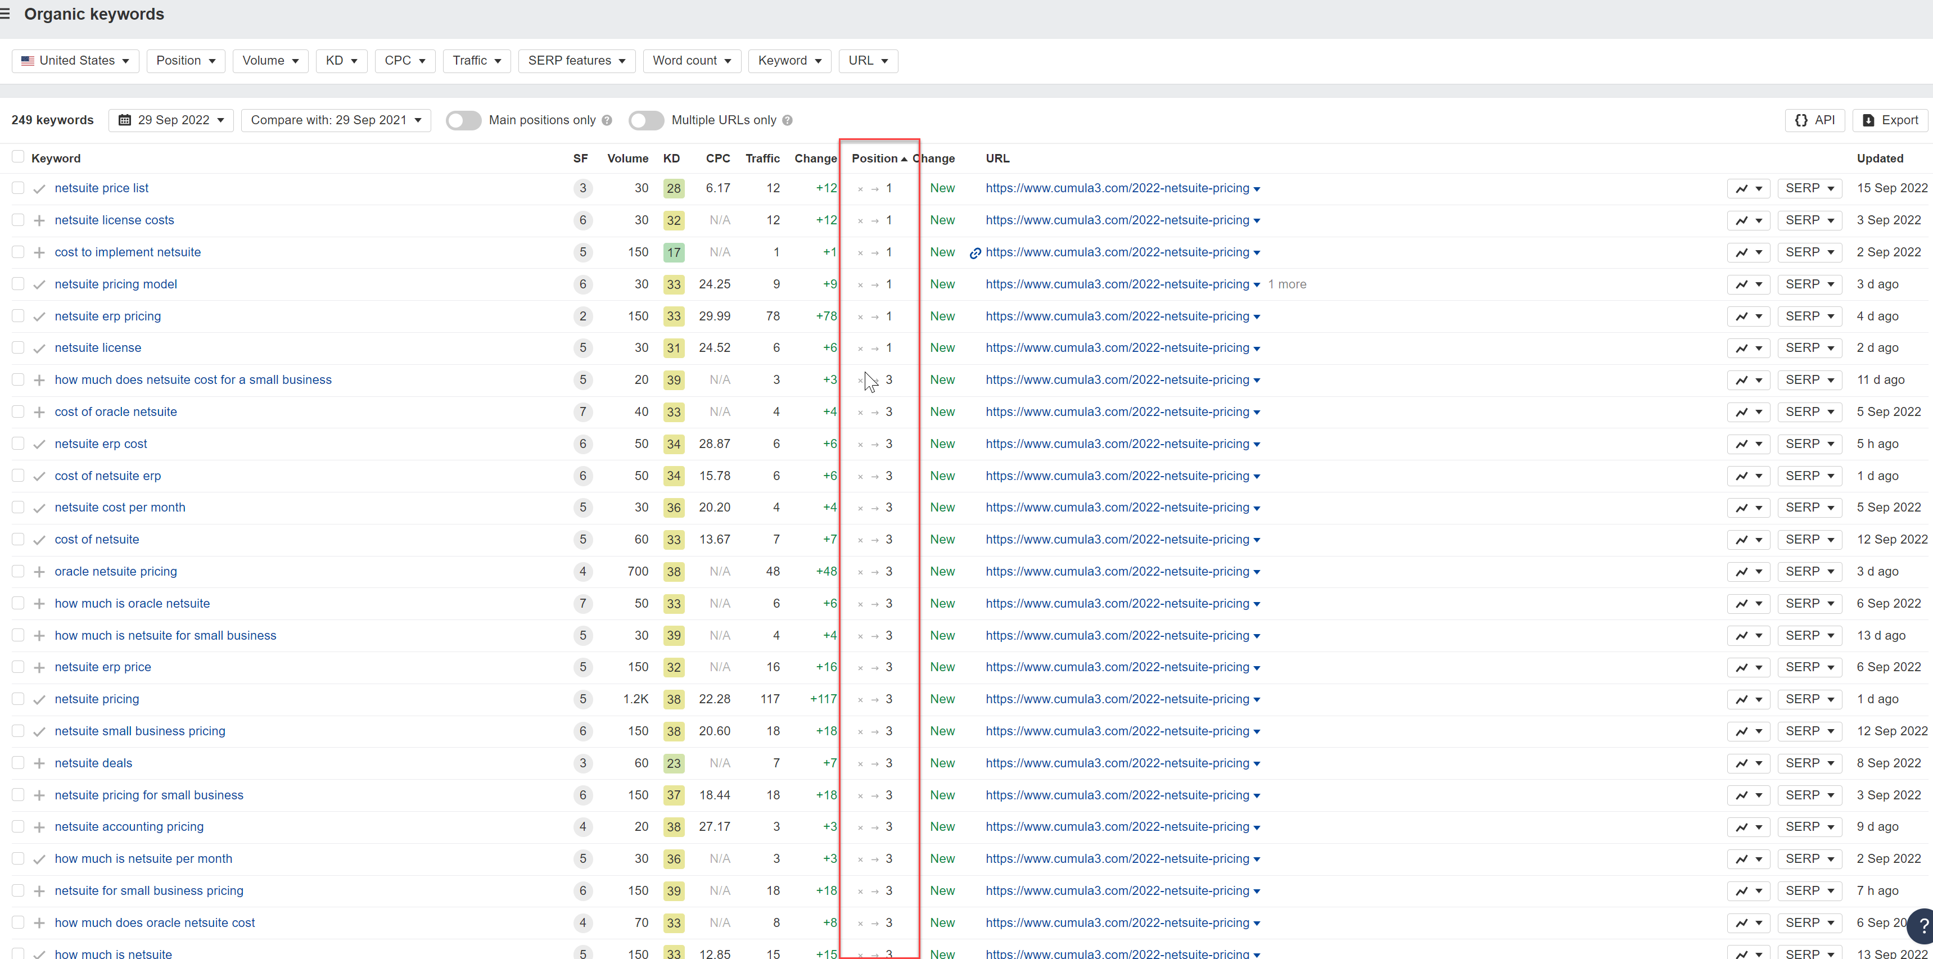Open position chart for netsuite price list
This screenshot has height=959, width=1933.
(x=1749, y=188)
